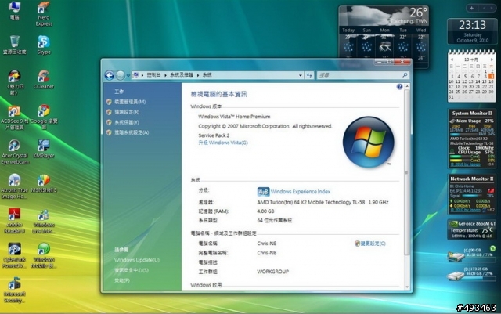
Task: Click the Windows Vista logo orb image
Action: [x=368, y=142]
